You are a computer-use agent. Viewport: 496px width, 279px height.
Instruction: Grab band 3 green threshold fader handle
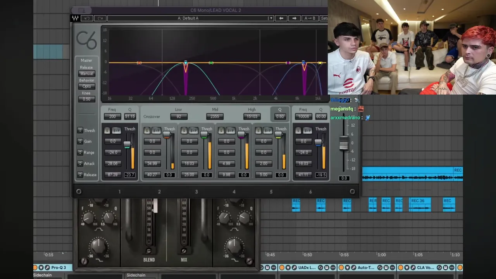pyautogui.click(x=204, y=135)
